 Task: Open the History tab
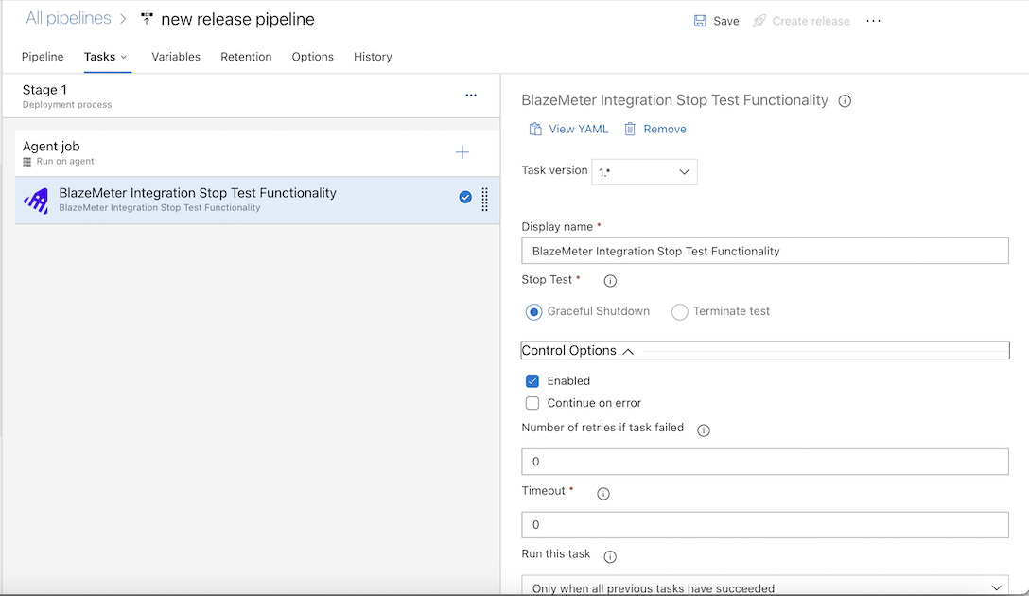372,57
